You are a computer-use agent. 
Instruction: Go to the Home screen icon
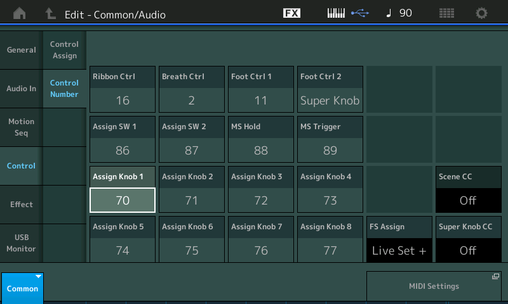(x=20, y=13)
